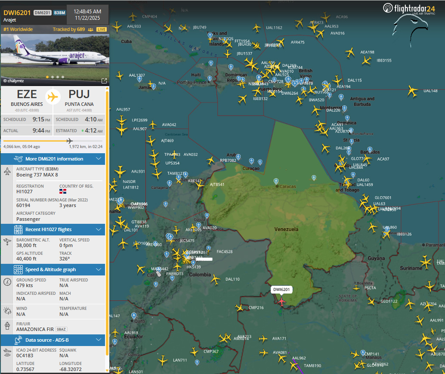Click the ground speed '479 kts' value
This screenshot has height=374, width=445.
pyautogui.click(x=25, y=285)
